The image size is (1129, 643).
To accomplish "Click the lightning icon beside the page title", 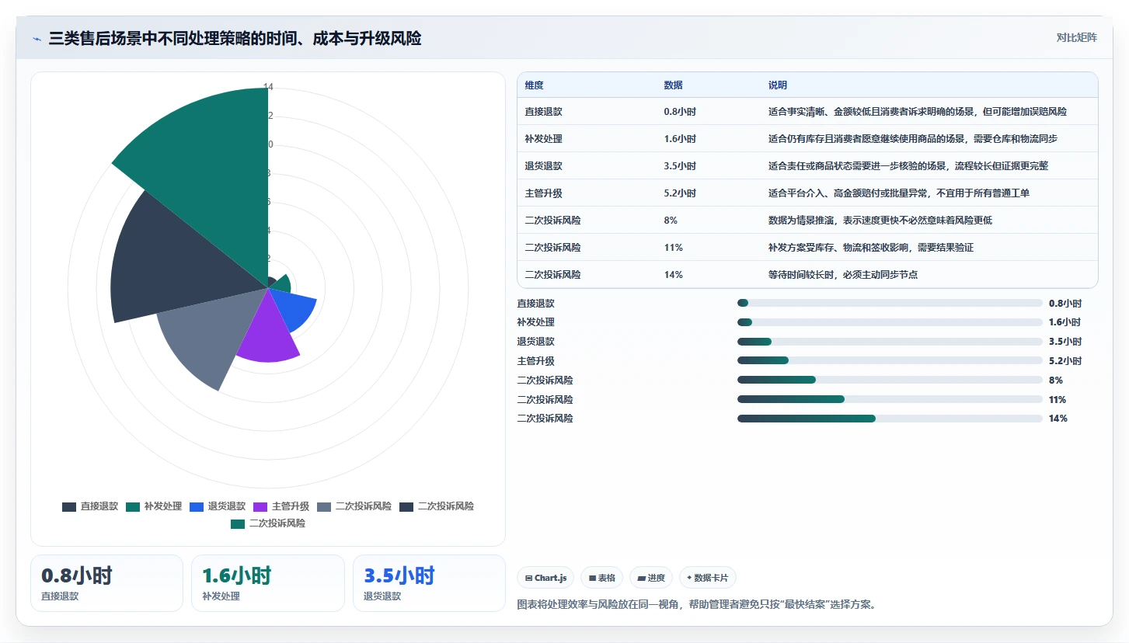I will pos(37,39).
